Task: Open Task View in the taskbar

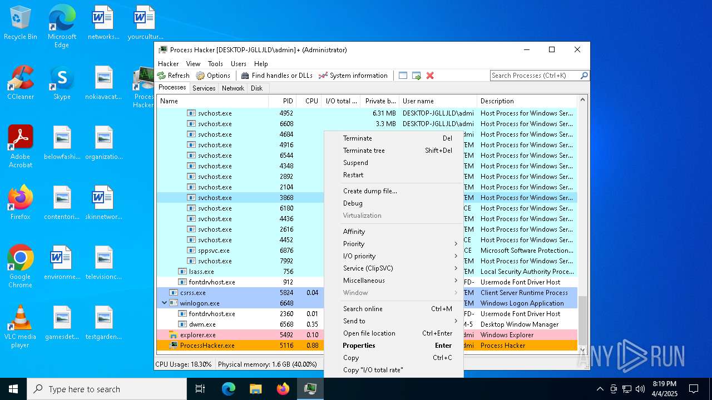Action: (200, 389)
